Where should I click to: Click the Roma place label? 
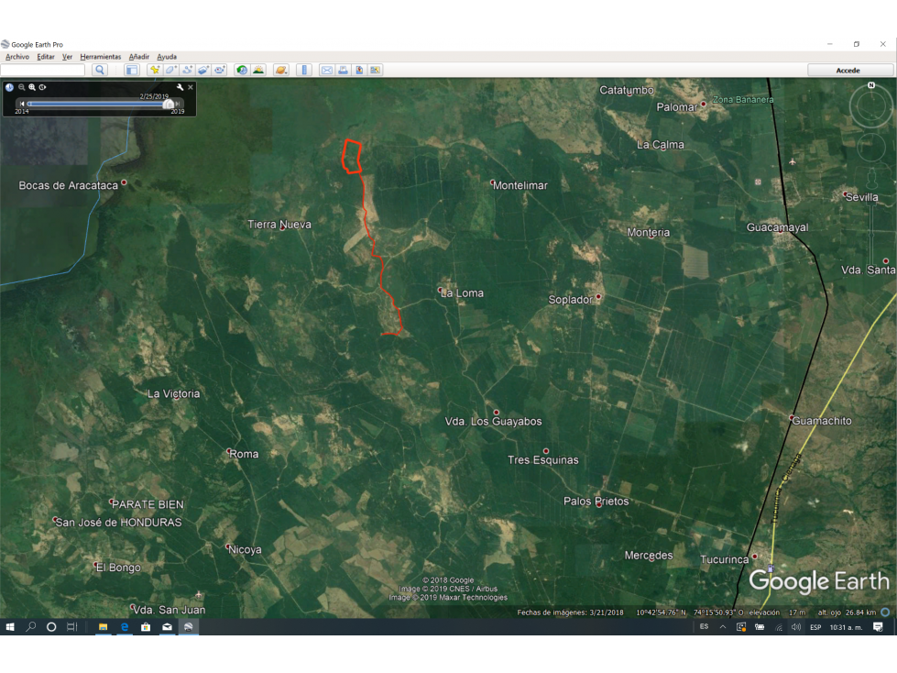[244, 454]
